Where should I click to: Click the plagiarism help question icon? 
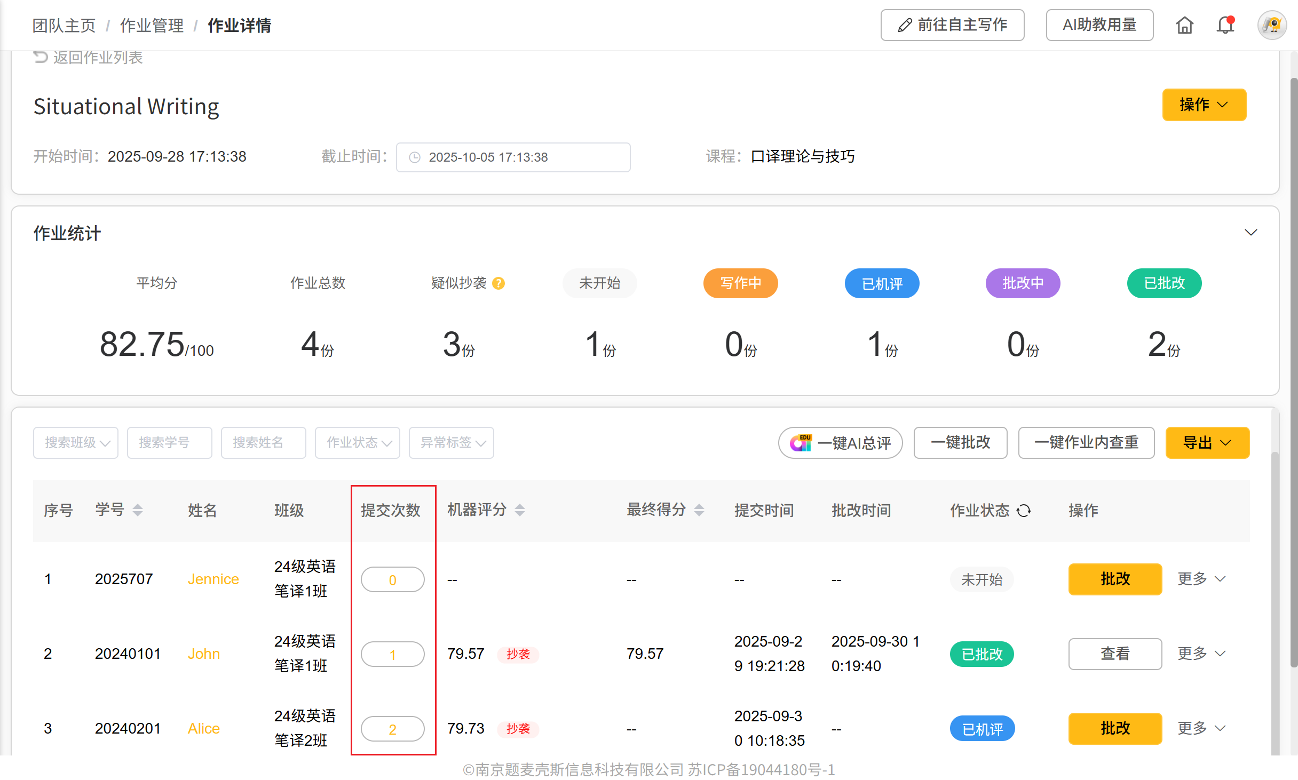click(x=498, y=283)
